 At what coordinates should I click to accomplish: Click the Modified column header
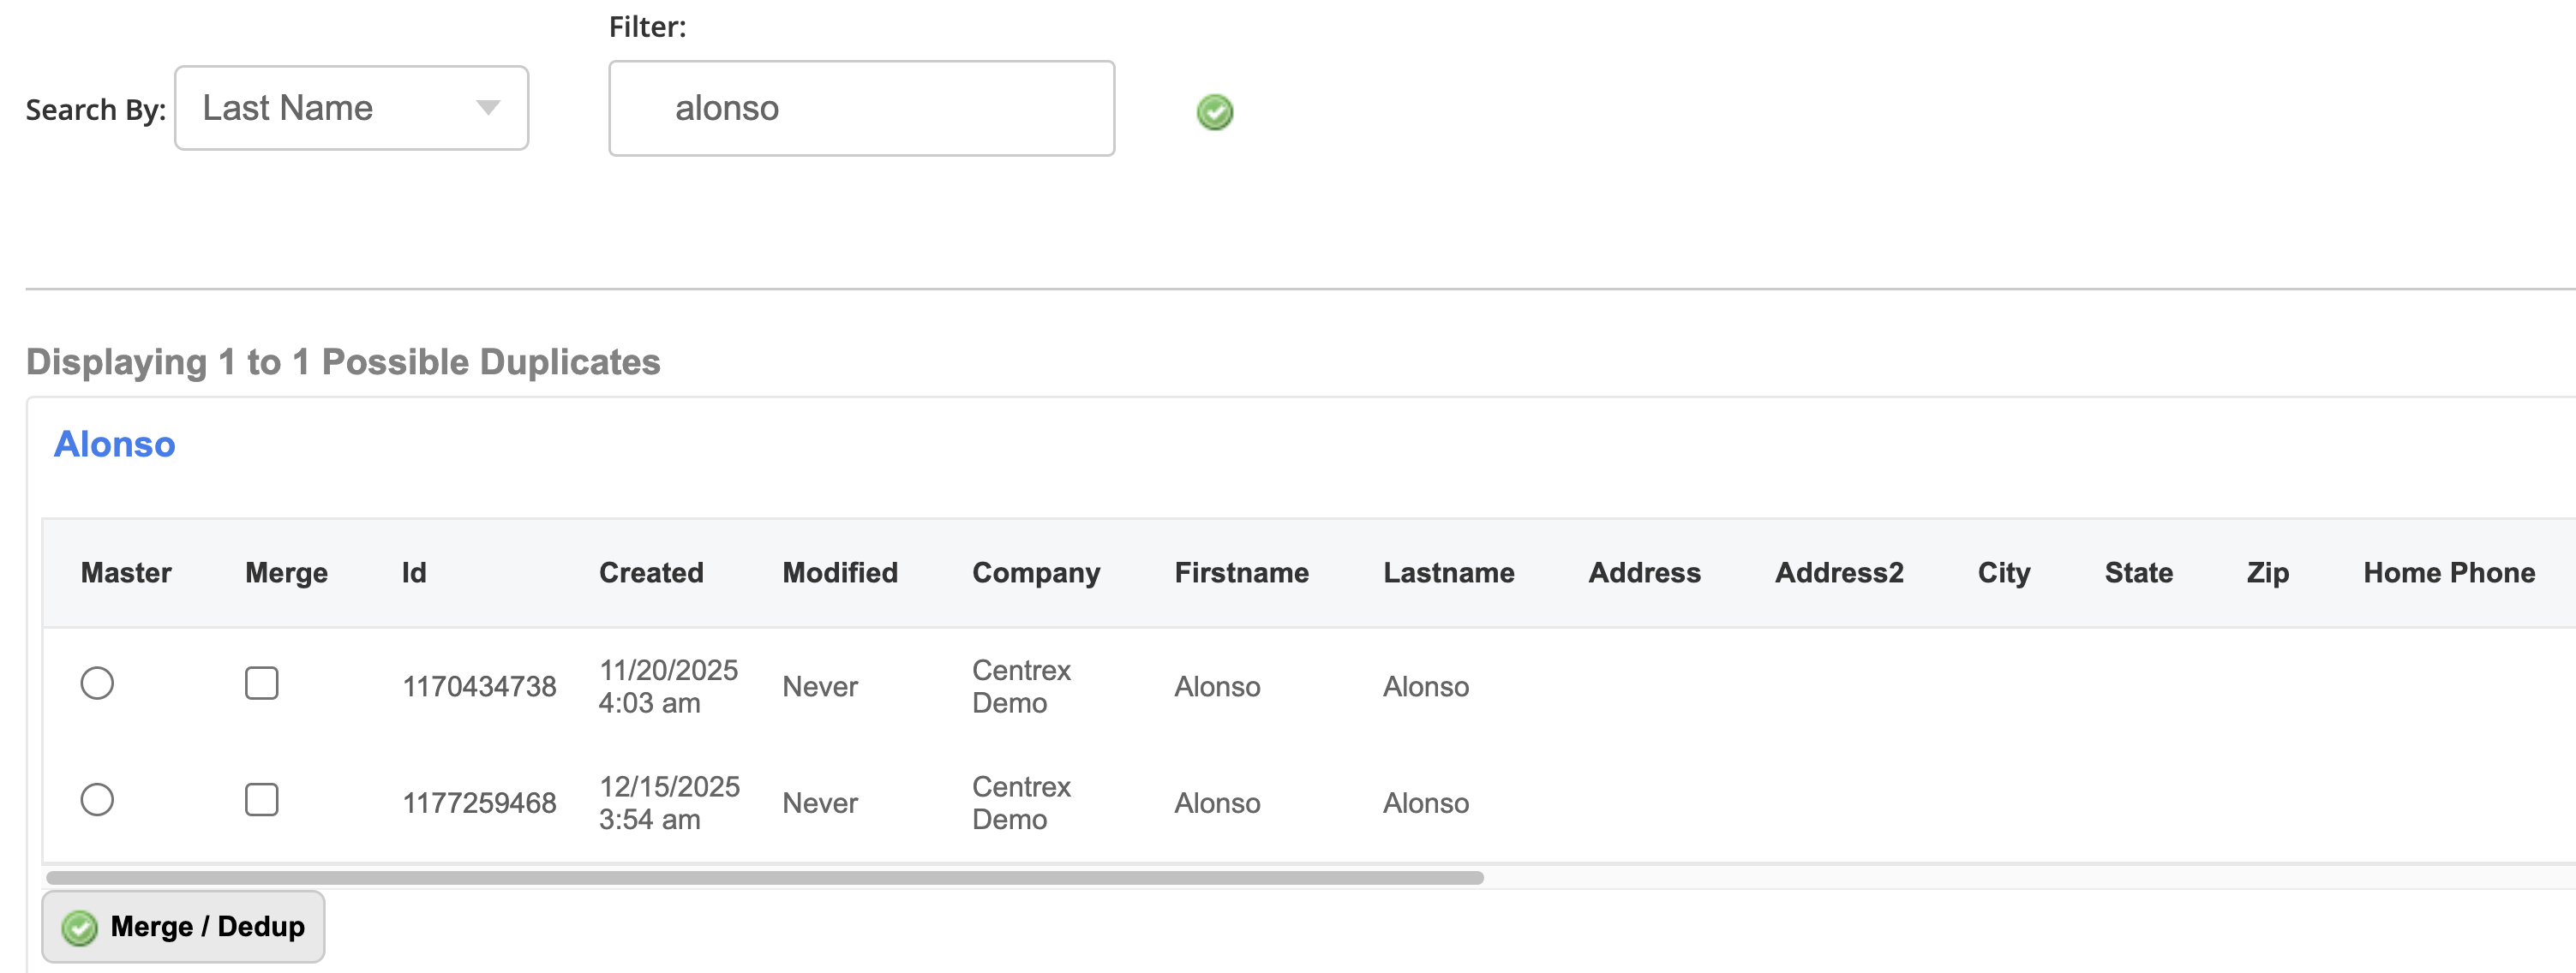pos(840,573)
